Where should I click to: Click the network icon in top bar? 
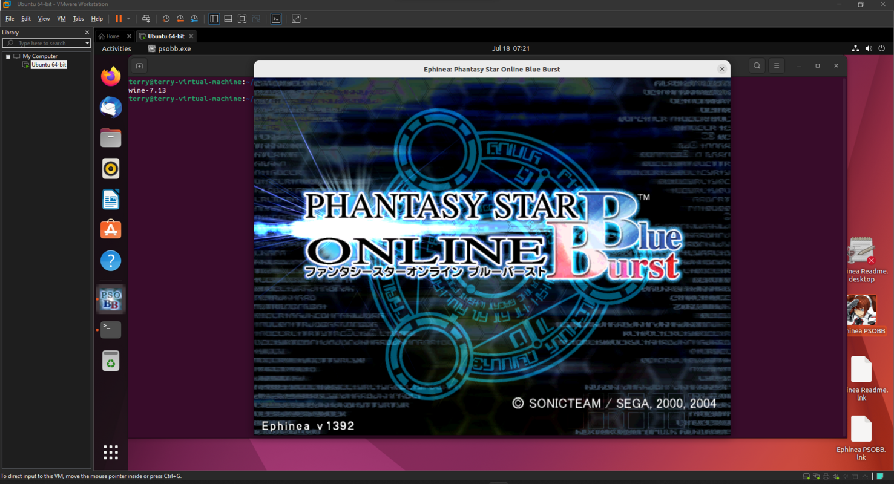[855, 48]
